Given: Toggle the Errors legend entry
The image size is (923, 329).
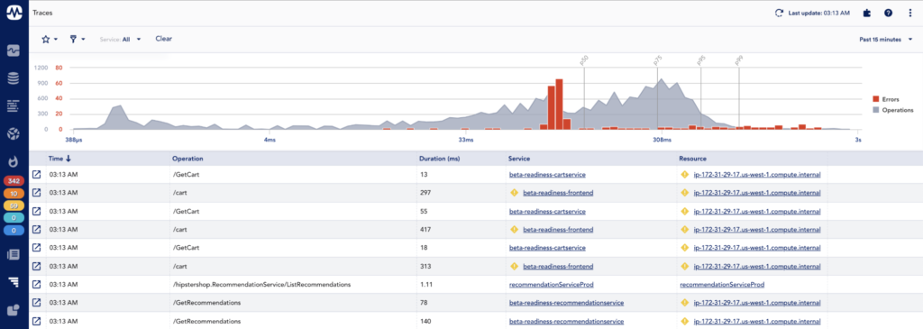Looking at the screenshot, I should [x=885, y=99].
